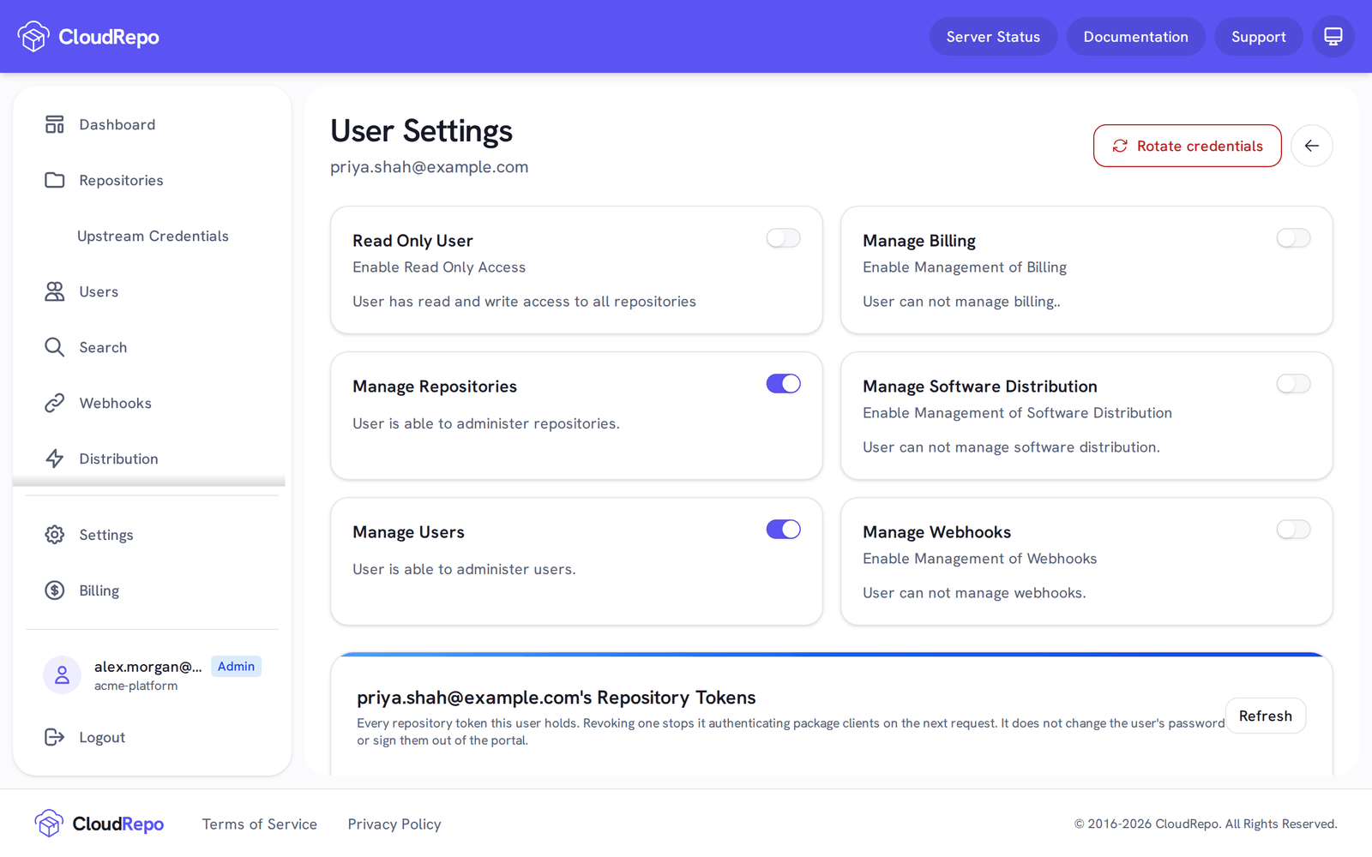
Task: Click the Settings gear icon
Action: 55,535
